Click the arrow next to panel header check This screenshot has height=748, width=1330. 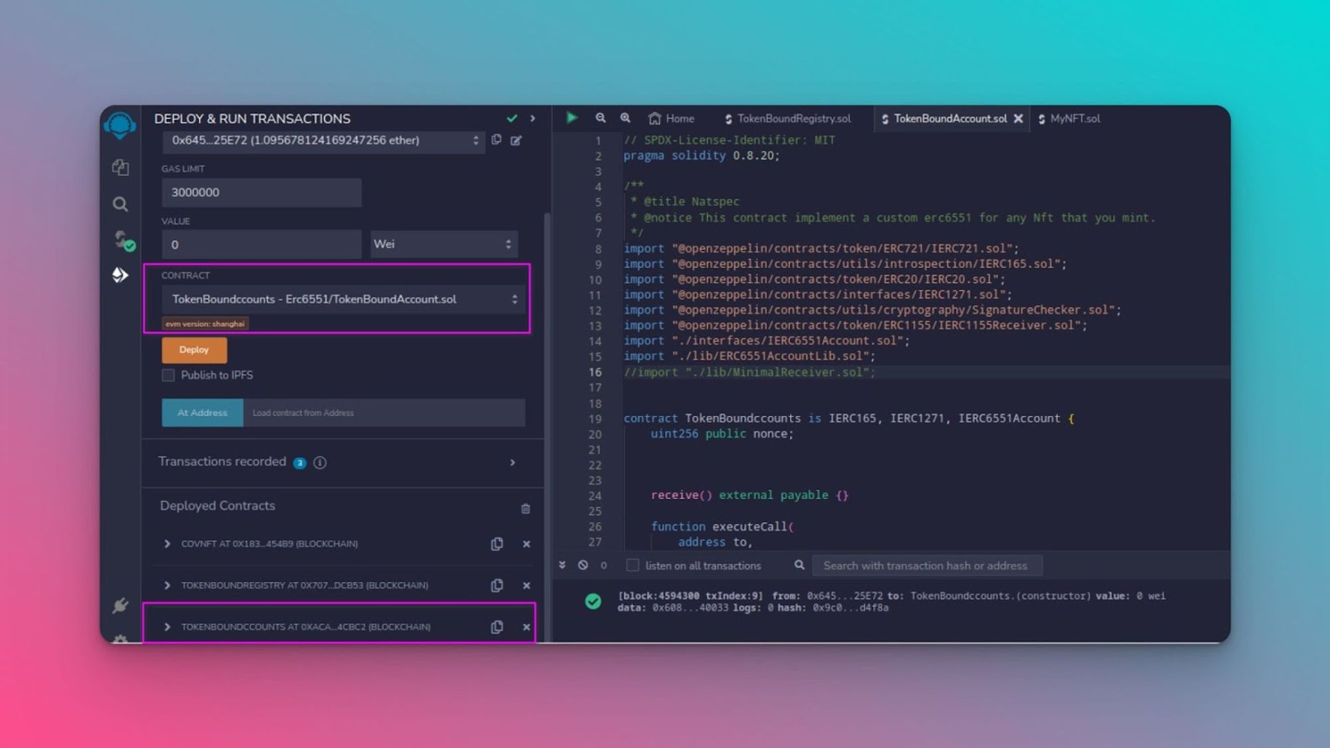533,118
